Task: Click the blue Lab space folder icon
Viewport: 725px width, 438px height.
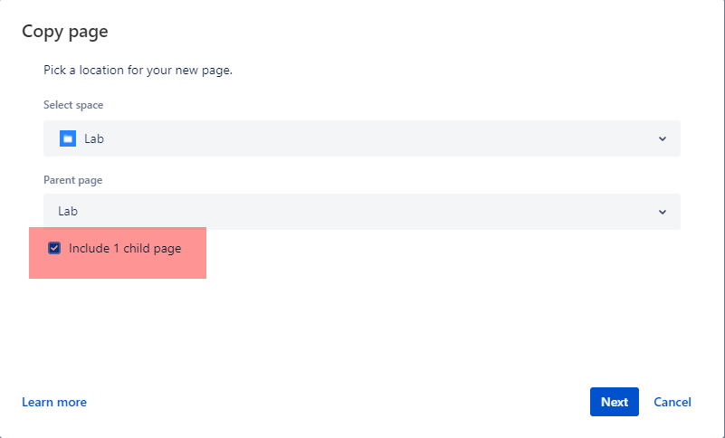Action: coord(68,138)
